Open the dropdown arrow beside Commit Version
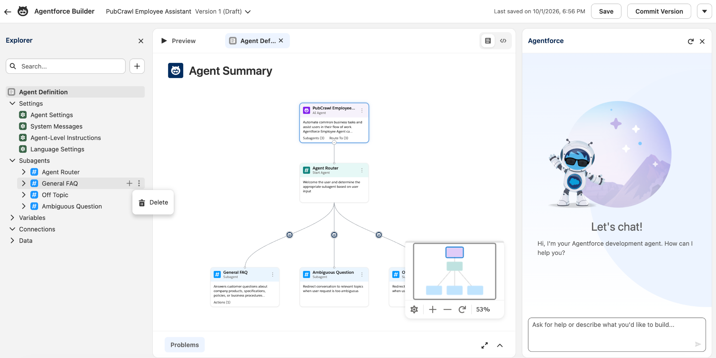The height and width of the screenshot is (358, 716). point(704,11)
